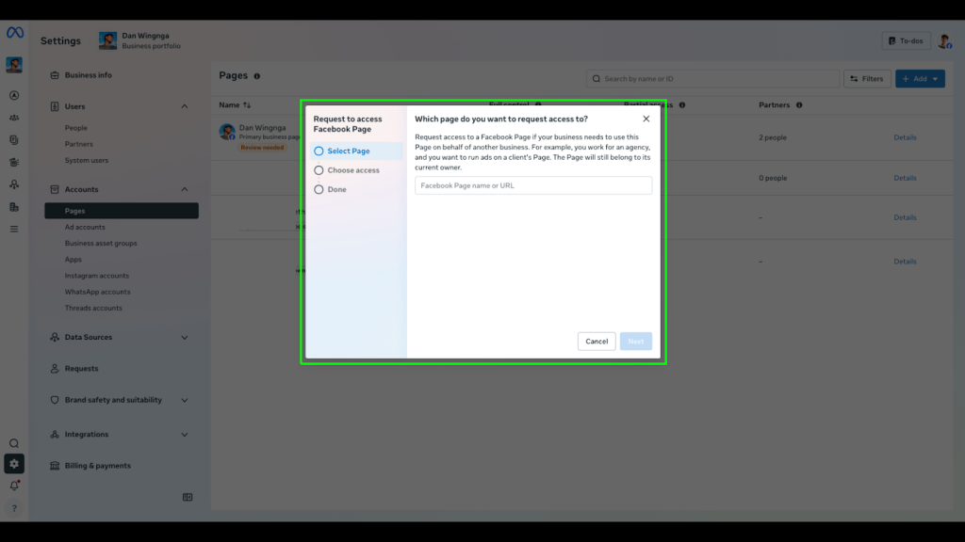Open the Requests section

81,369
